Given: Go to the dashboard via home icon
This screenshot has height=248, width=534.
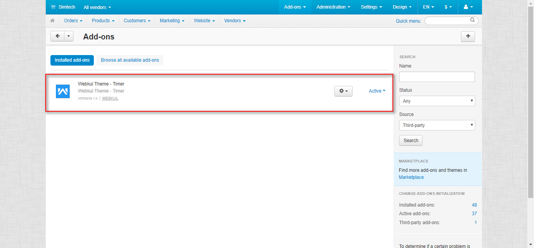Looking at the screenshot, I should (52, 21).
